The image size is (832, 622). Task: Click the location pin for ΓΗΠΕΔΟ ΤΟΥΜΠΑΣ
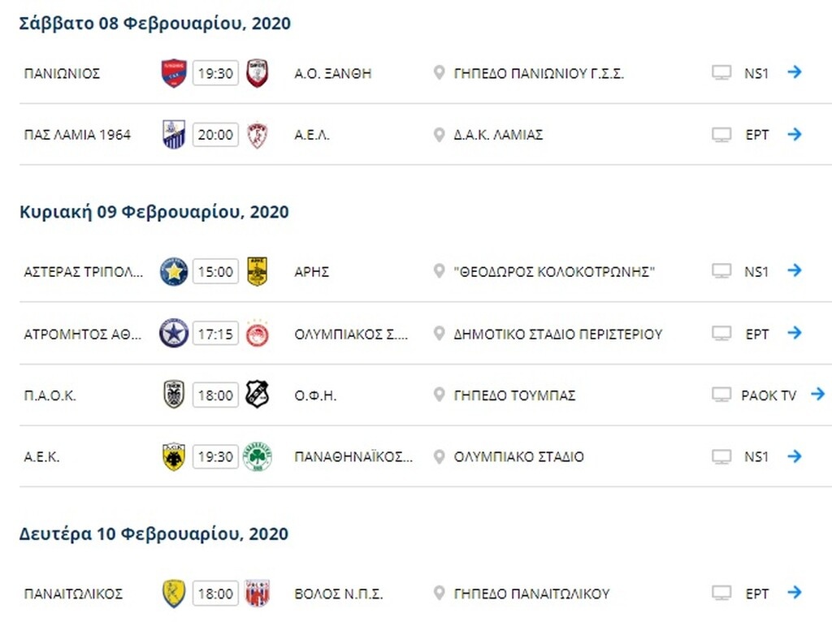point(439,395)
